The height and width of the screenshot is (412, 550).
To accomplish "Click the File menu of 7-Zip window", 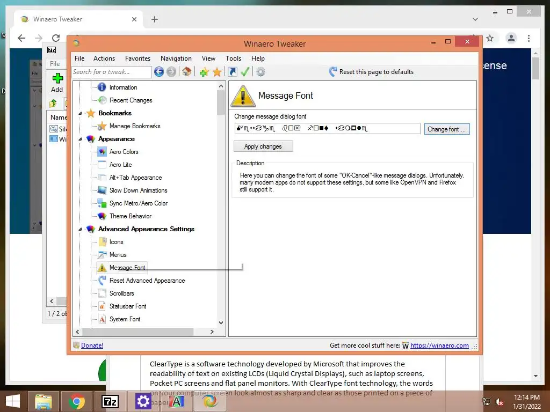I will coord(55,64).
